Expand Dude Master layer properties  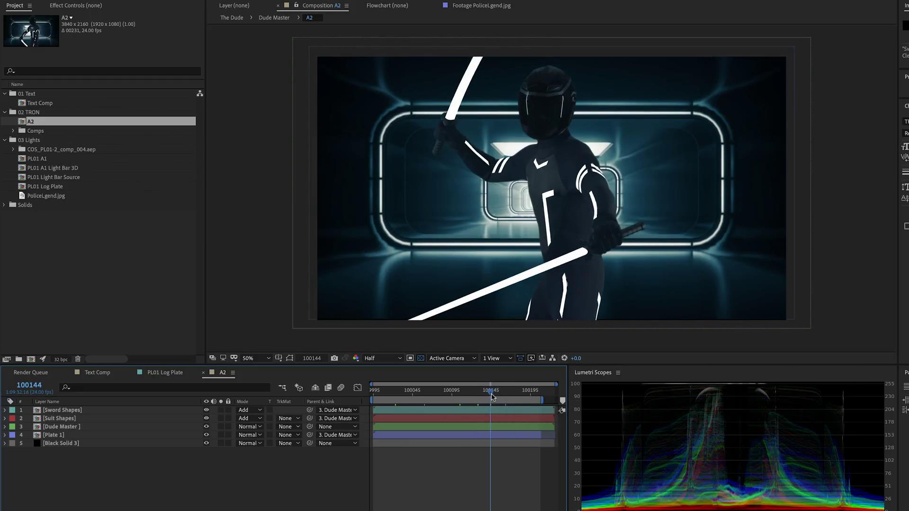click(x=5, y=427)
